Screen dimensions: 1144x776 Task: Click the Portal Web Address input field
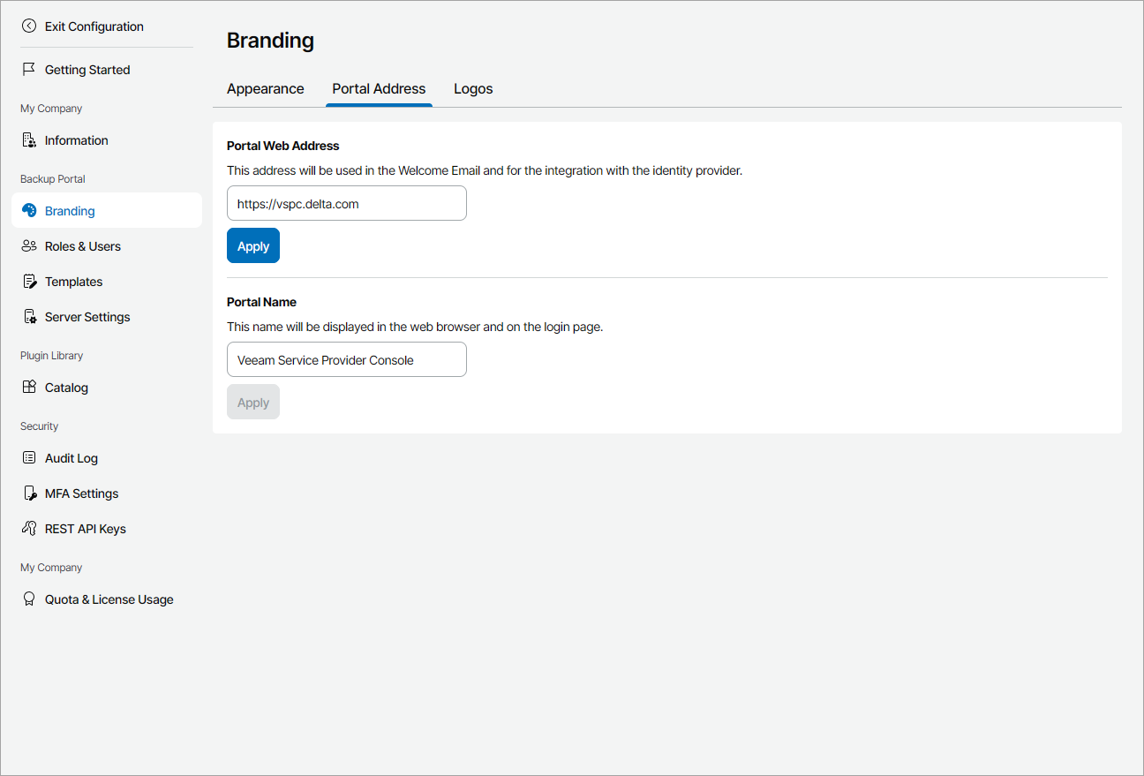click(346, 204)
